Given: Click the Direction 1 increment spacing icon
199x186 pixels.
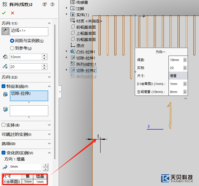Looking at the screenshot, I should pyautogui.click(x=5, y=167).
